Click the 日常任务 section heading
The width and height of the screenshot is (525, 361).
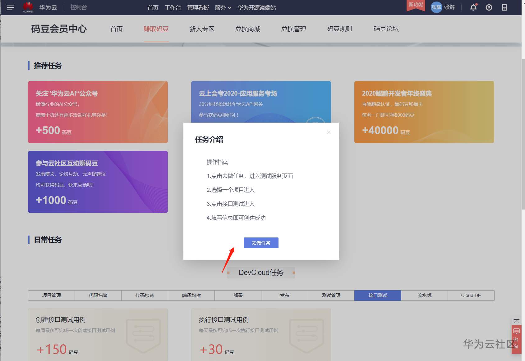point(48,240)
